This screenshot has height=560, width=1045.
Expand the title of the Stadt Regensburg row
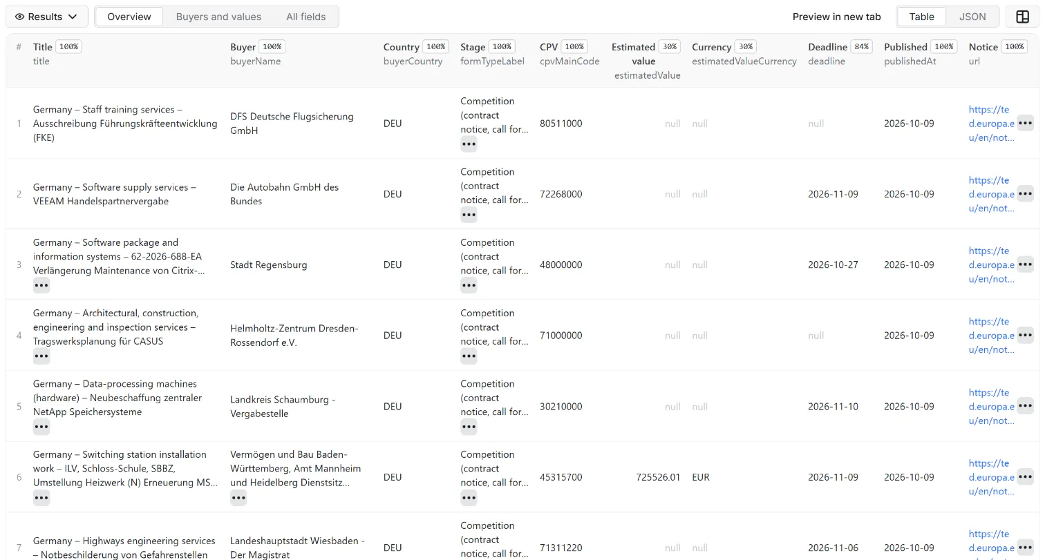click(x=41, y=285)
